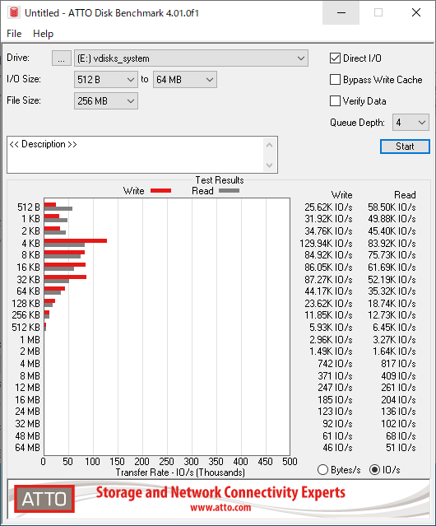The height and width of the screenshot is (526, 436).
Task: Enable the Verify Data checkbox
Action: (335, 101)
